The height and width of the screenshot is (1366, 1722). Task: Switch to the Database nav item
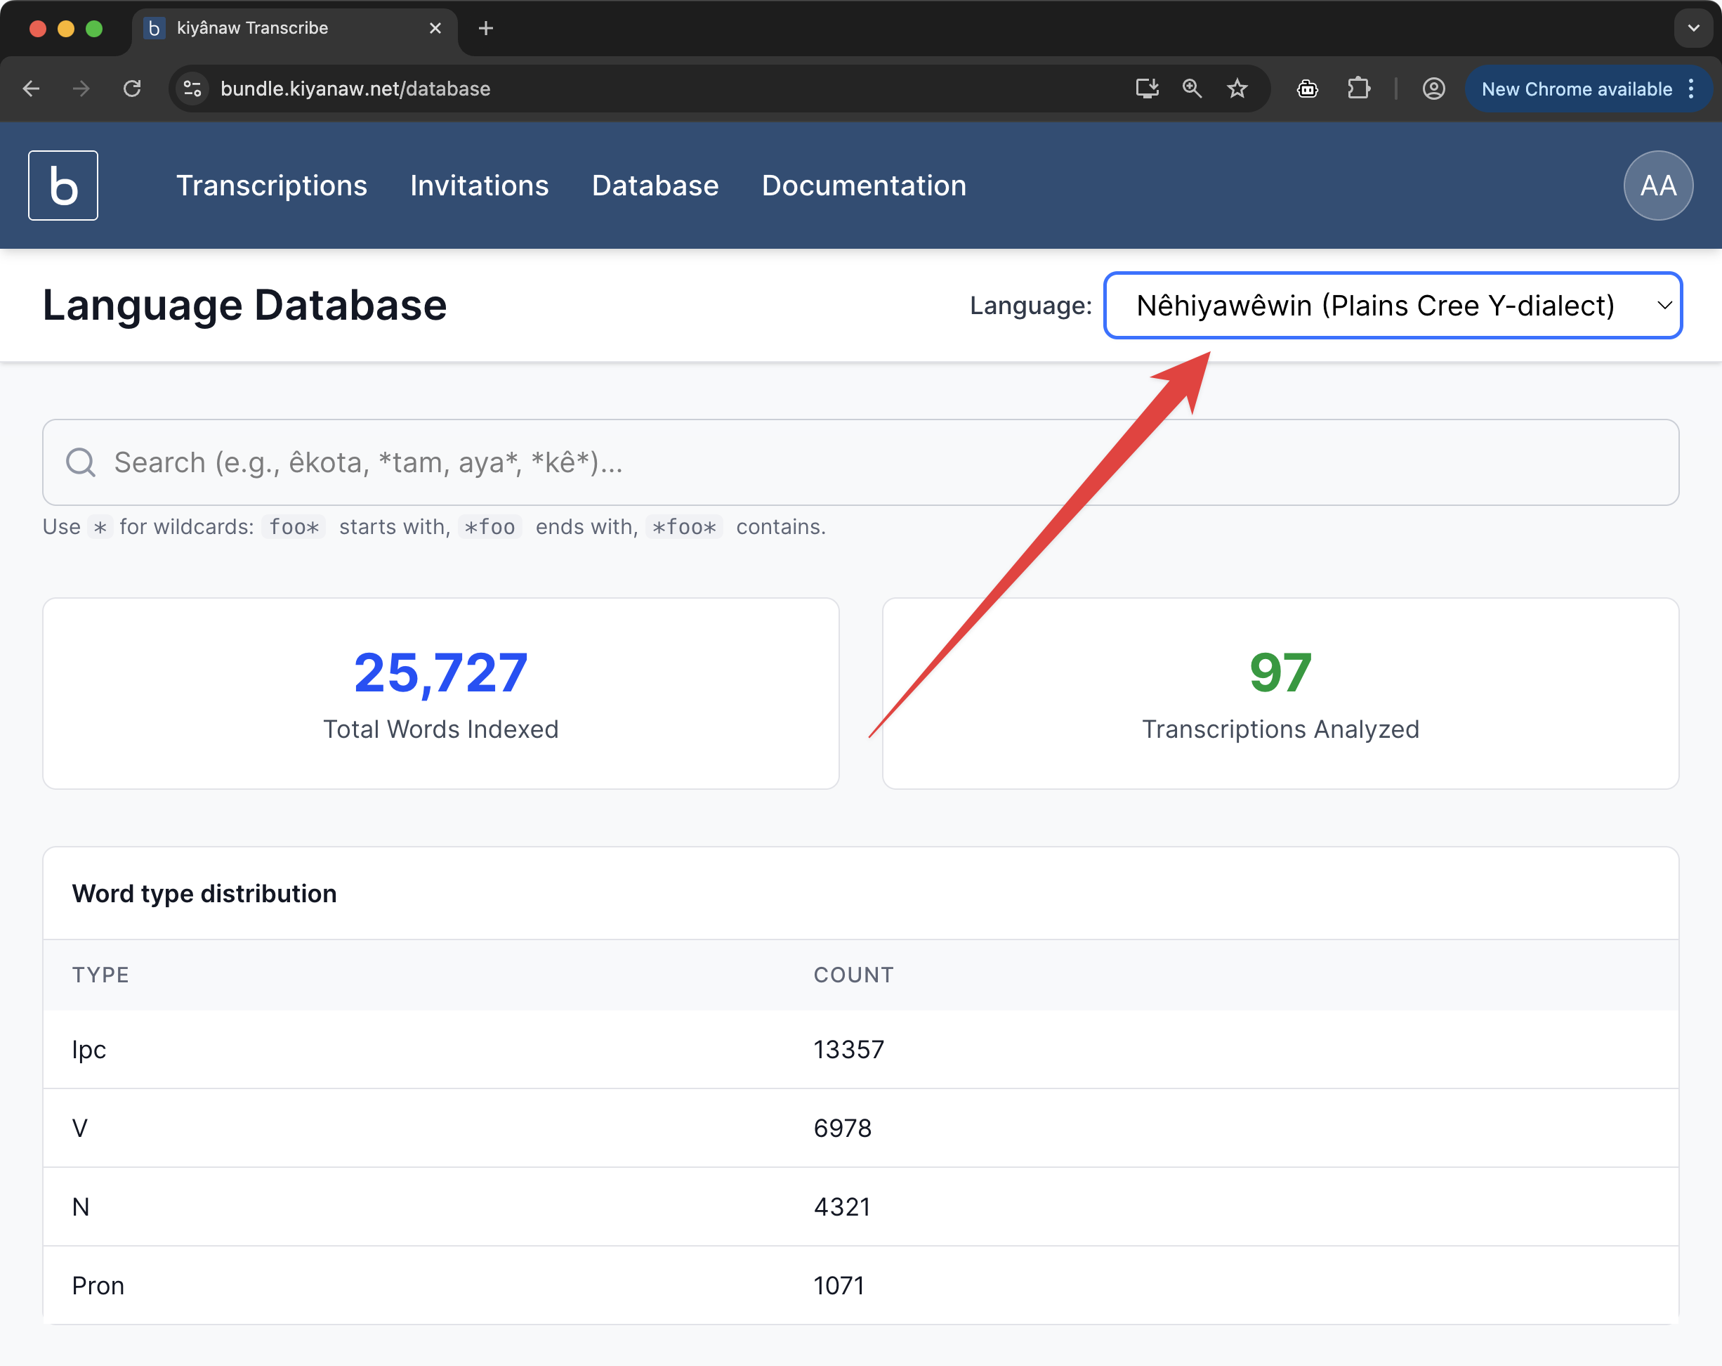(655, 186)
